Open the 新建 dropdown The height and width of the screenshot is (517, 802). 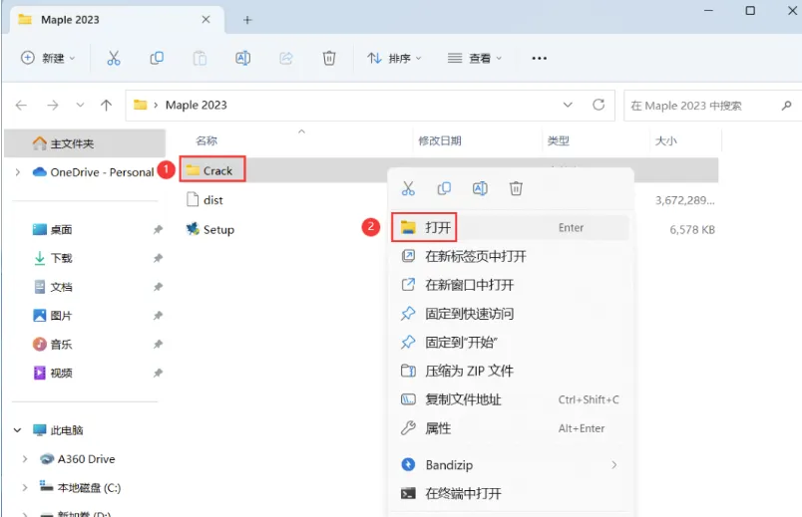coord(48,58)
